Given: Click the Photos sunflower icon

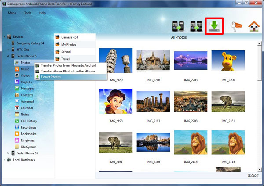Looking at the screenshot, I should point(17,63).
